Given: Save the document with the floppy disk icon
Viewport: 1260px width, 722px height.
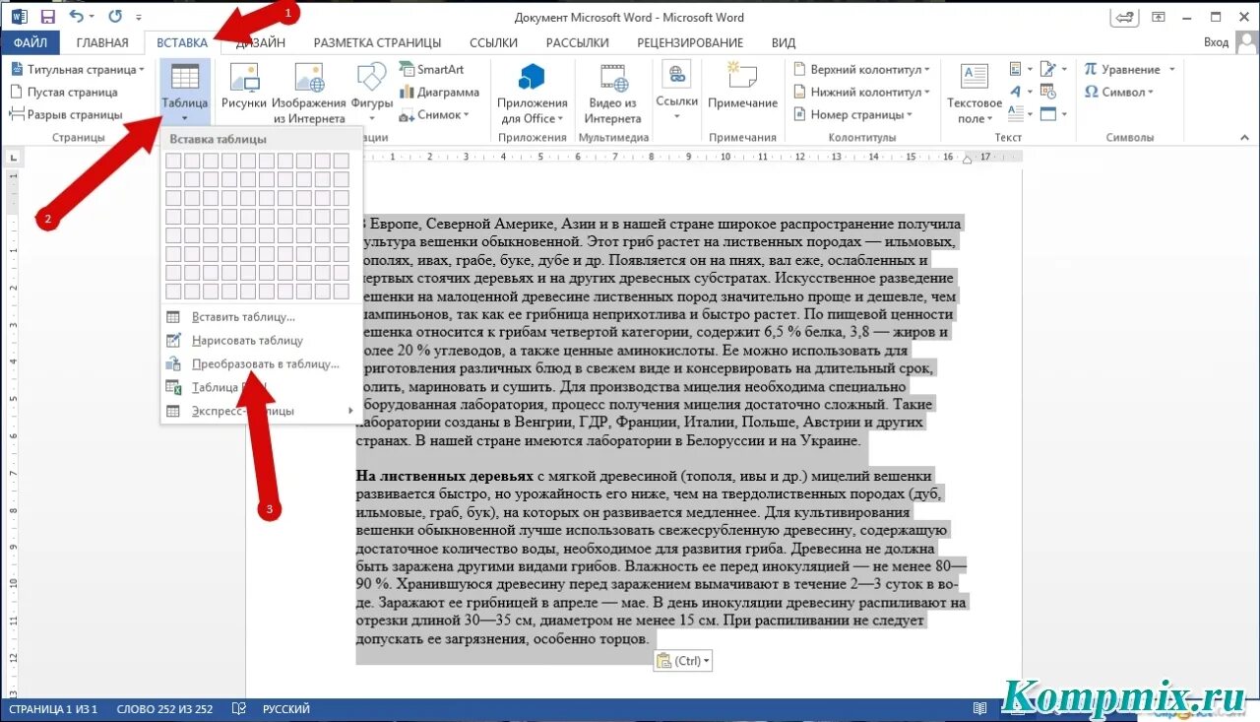Looking at the screenshot, I should [47, 17].
